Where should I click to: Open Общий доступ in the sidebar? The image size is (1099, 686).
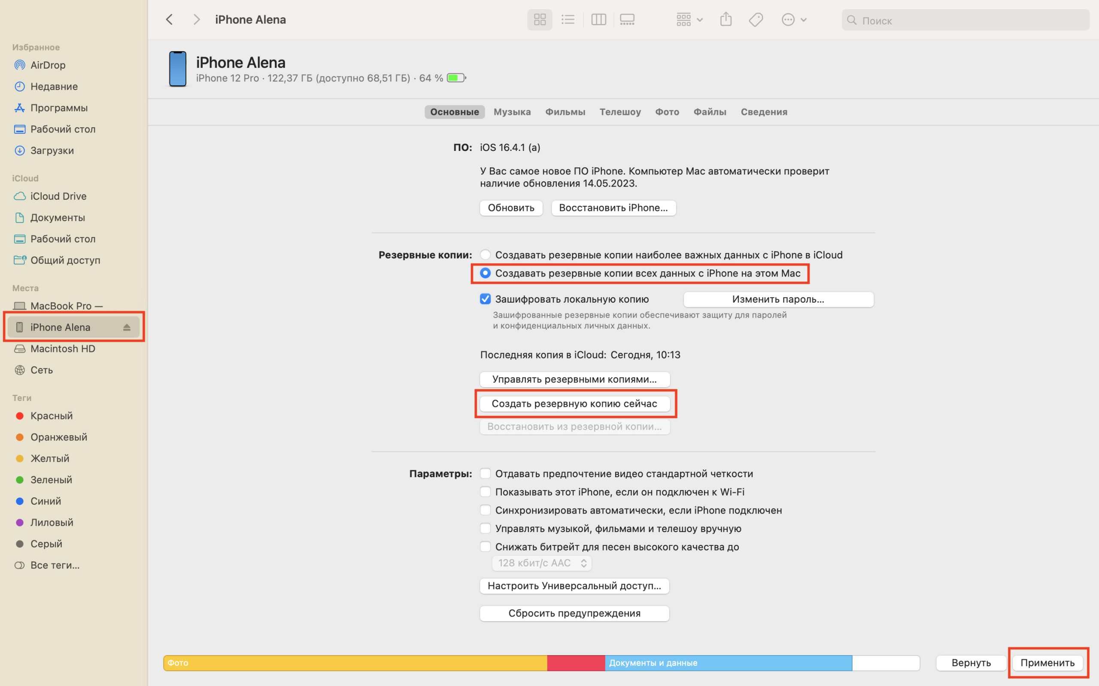73,260
